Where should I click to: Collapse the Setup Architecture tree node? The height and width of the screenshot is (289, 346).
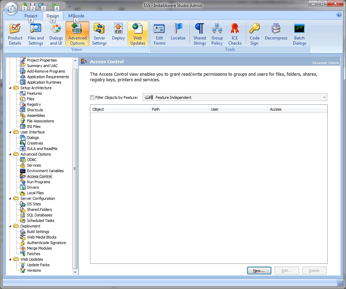click(10, 88)
